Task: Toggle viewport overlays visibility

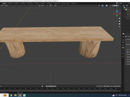Action: [107, 6]
